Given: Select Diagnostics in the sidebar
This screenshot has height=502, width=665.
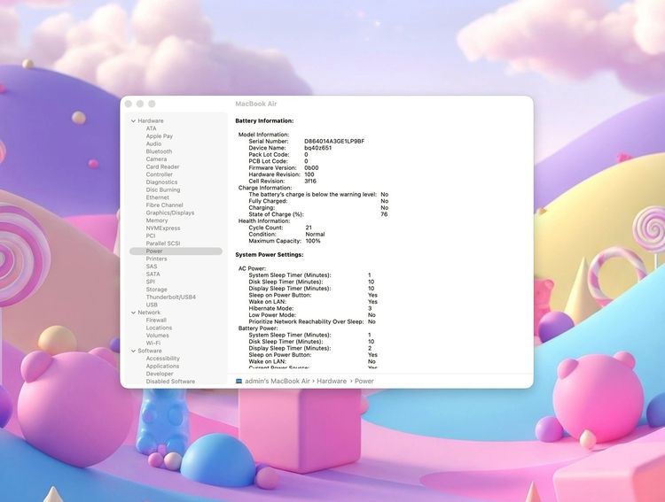Looking at the screenshot, I should point(161,181).
